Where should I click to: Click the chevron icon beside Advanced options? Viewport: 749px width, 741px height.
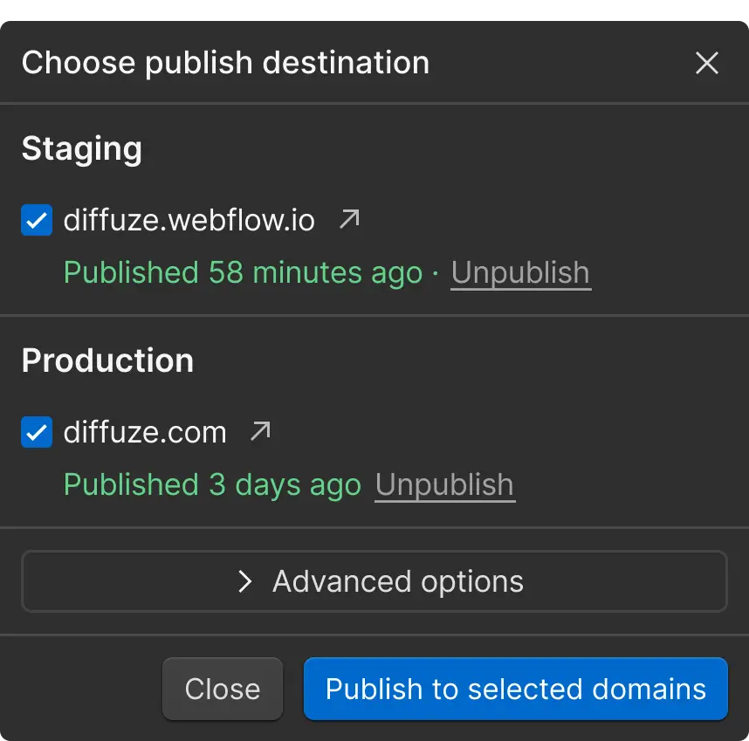point(245,581)
